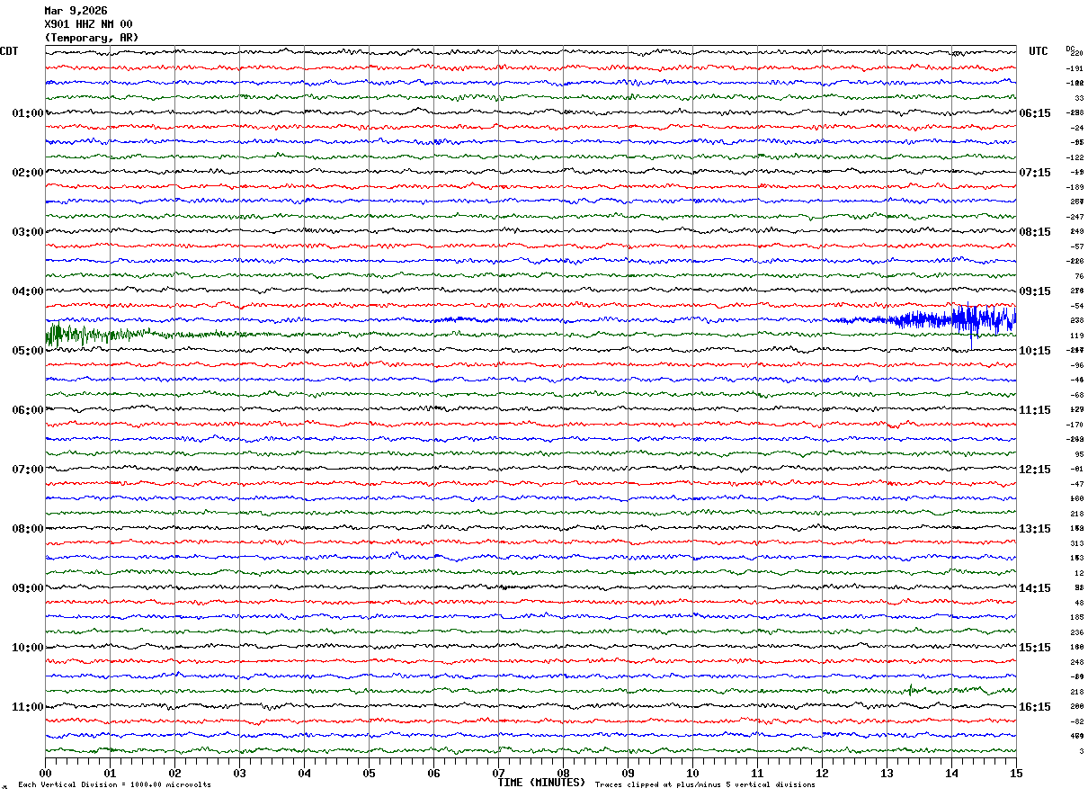Select the '08:00' CDT time label

28,529
